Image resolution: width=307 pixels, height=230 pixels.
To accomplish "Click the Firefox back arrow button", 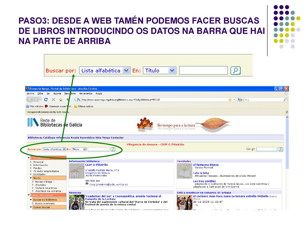I will pos(30,100).
